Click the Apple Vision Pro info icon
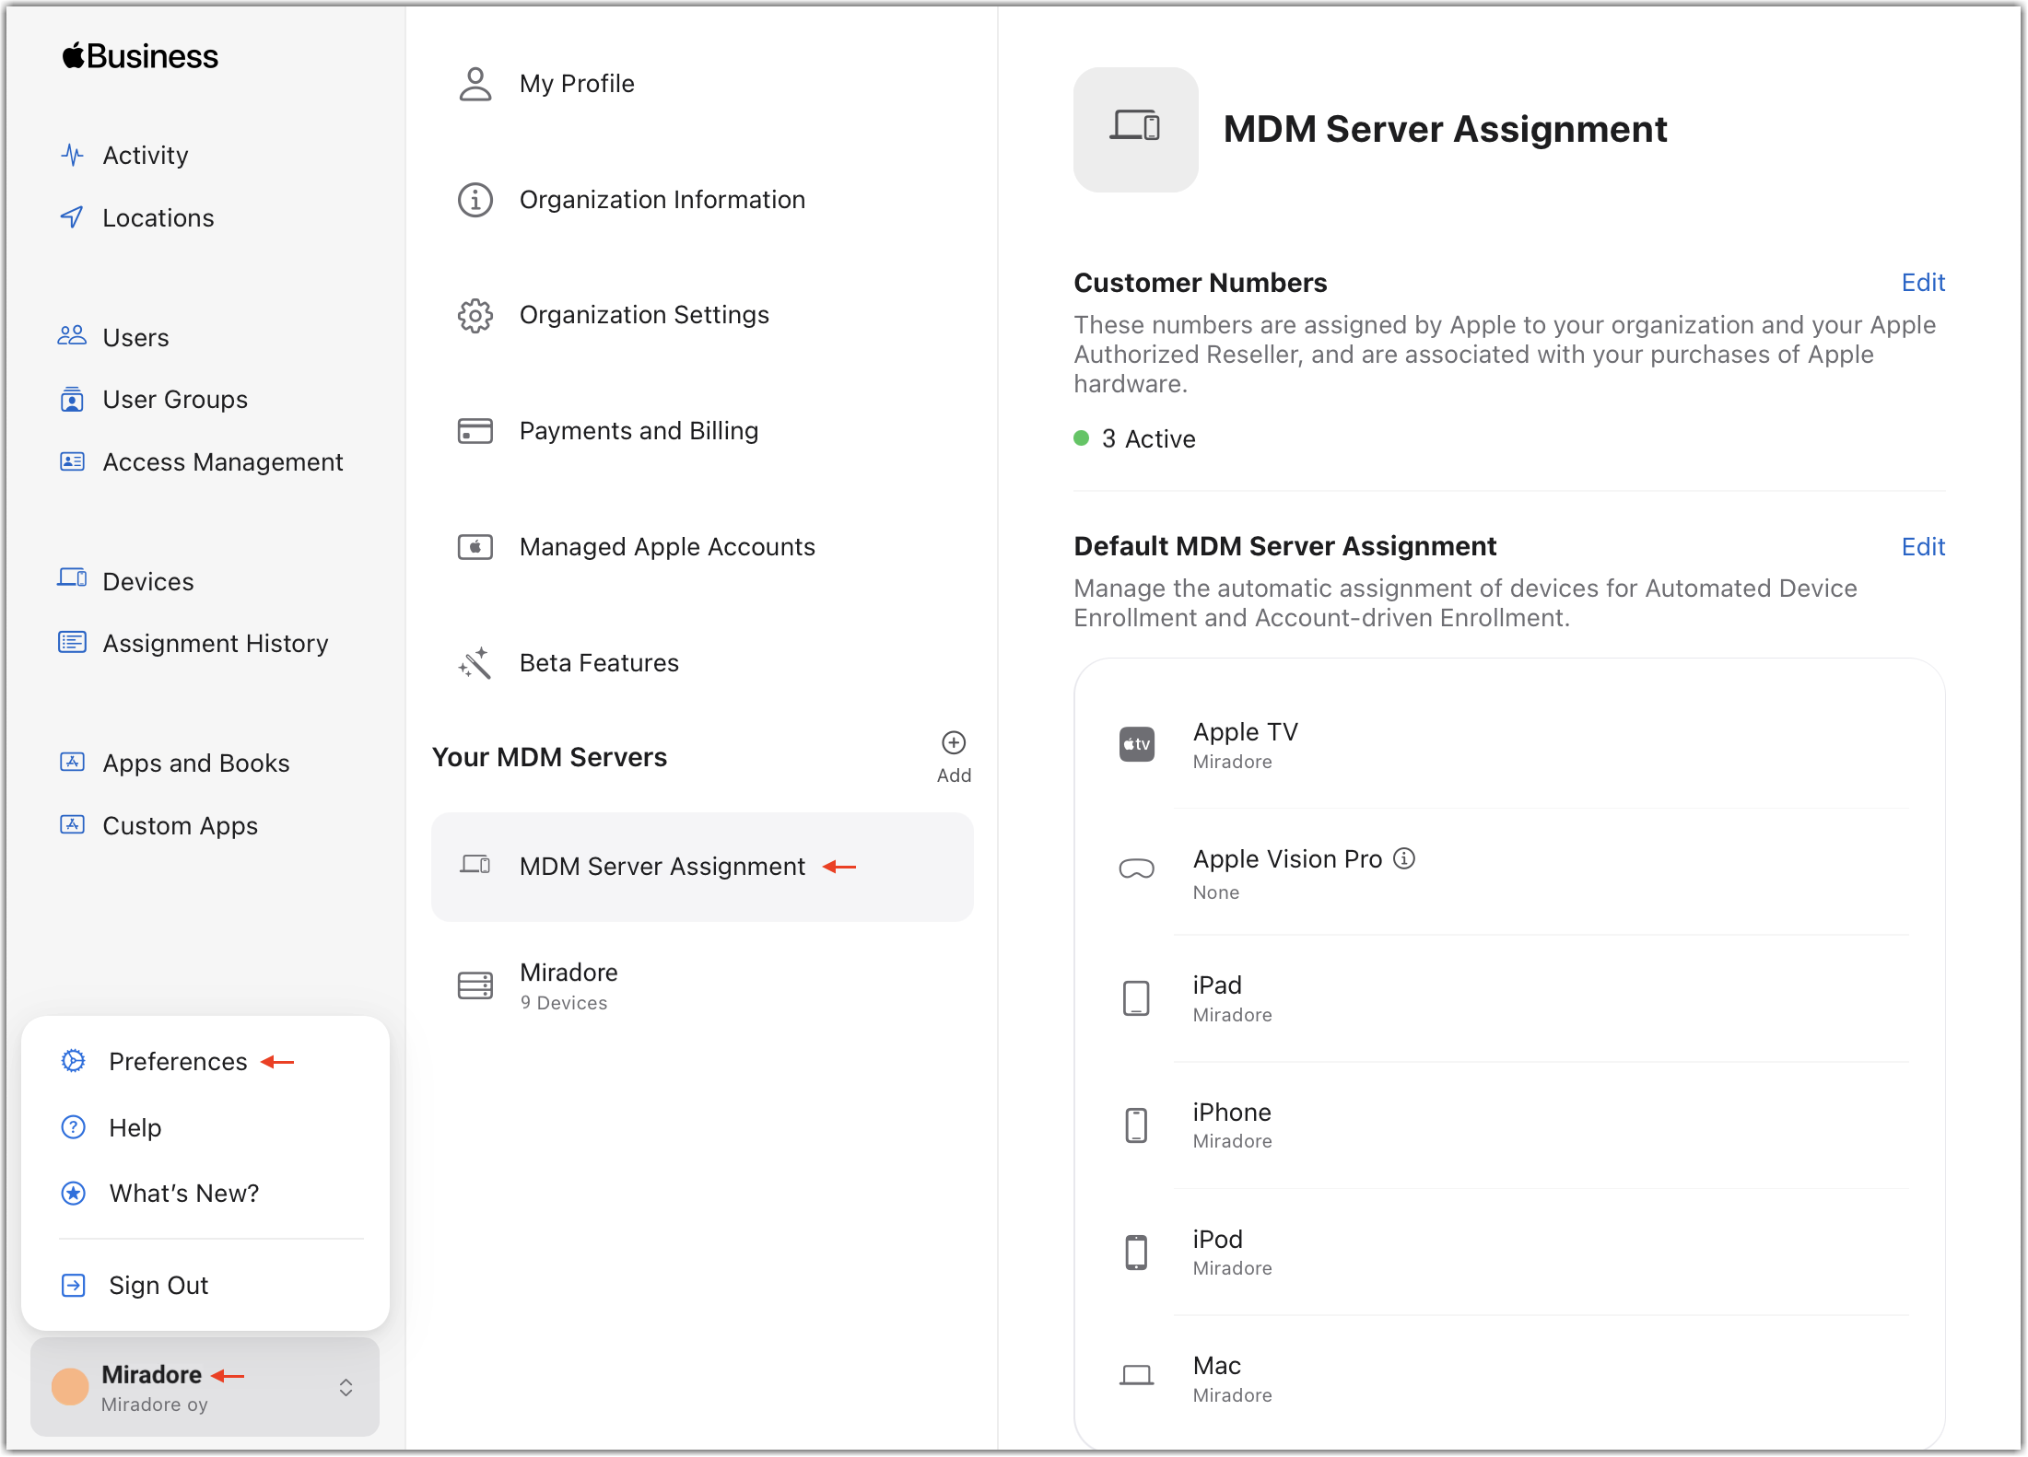The image size is (2028, 1457). (1404, 858)
